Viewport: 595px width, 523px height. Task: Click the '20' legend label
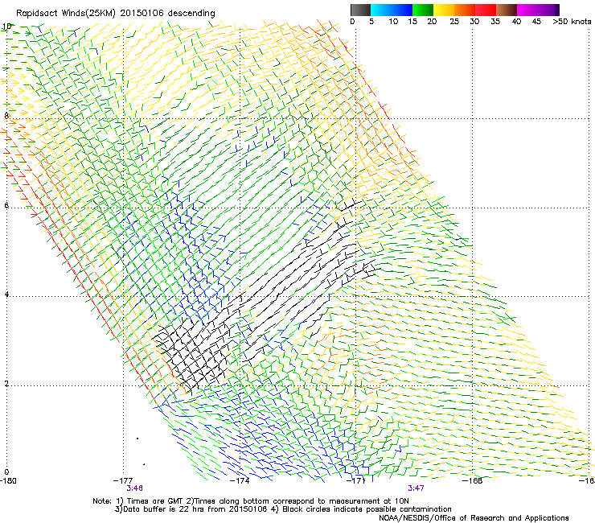[x=432, y=22]
